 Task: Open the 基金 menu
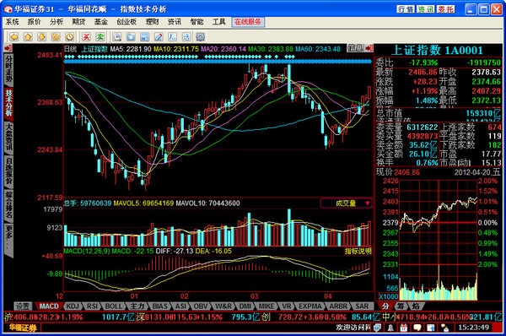click(x=100, y=22)
